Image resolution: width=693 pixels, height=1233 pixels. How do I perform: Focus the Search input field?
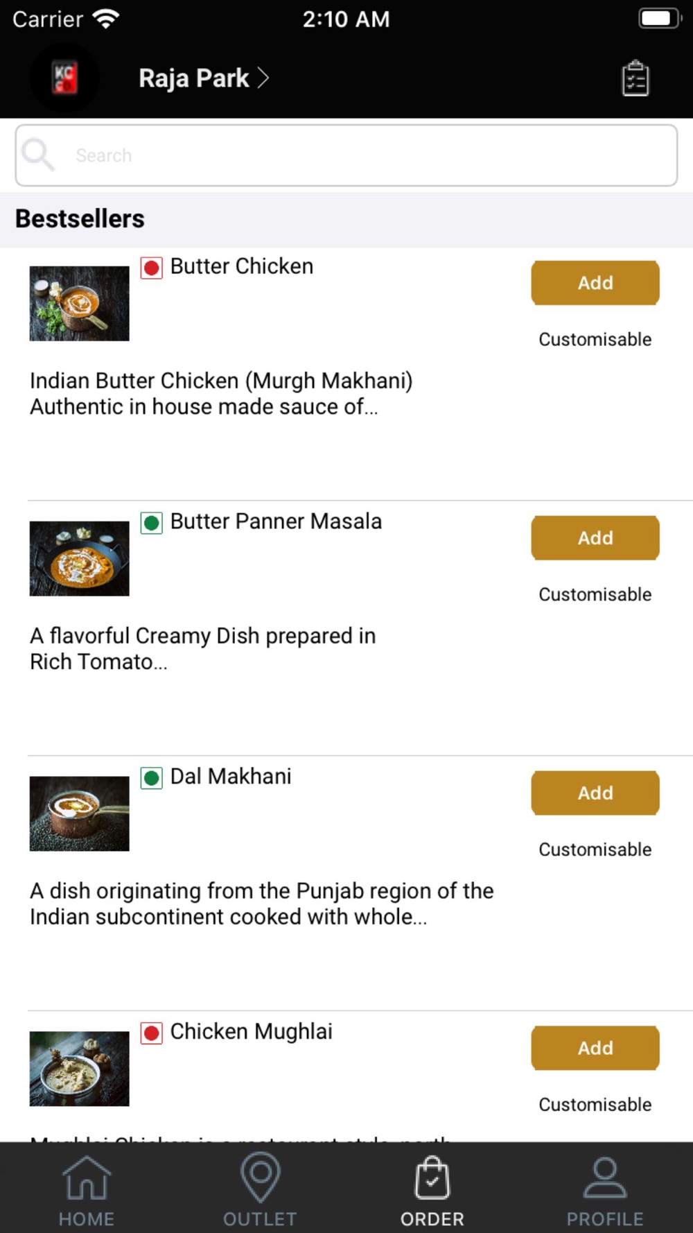[x=346, y=155]
